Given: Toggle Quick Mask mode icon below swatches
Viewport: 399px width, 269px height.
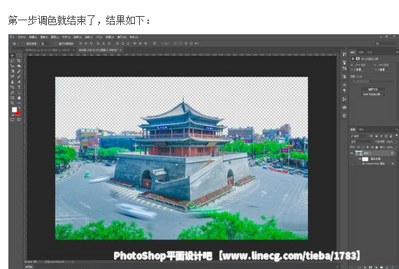Looking at the screenshot, I should 12,119.
